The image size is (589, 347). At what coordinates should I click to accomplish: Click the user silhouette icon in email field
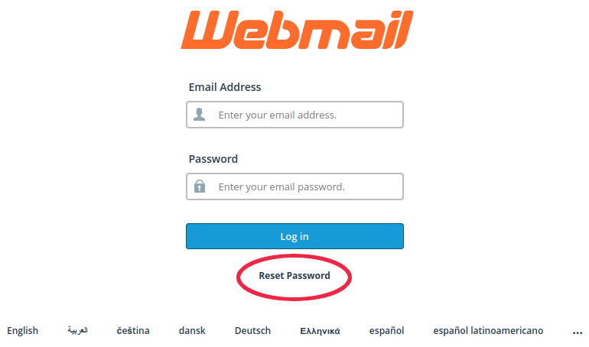(x=200, y=115)
